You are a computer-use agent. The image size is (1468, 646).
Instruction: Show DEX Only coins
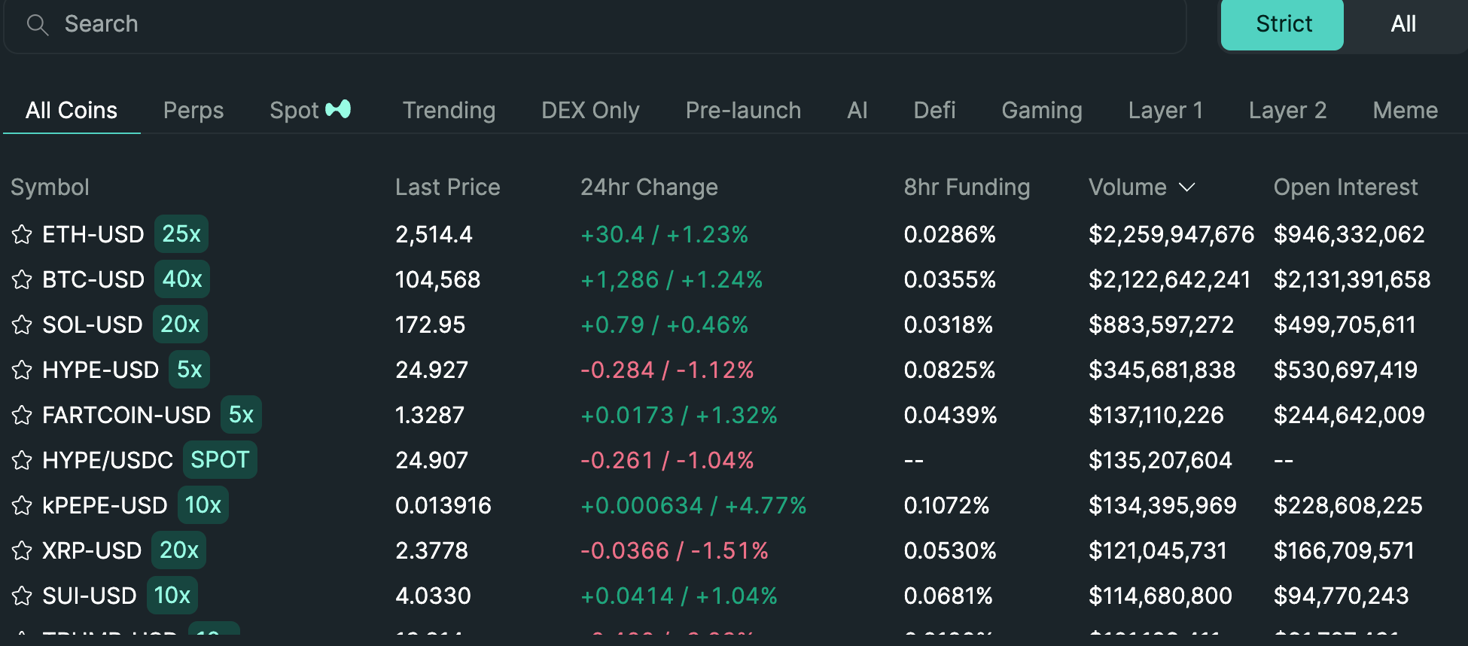click(x=590, y=110)
